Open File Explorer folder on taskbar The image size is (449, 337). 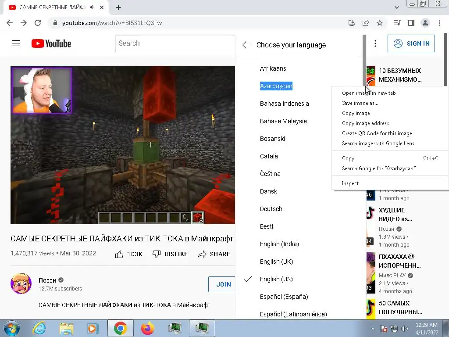(x=66, y=328)
